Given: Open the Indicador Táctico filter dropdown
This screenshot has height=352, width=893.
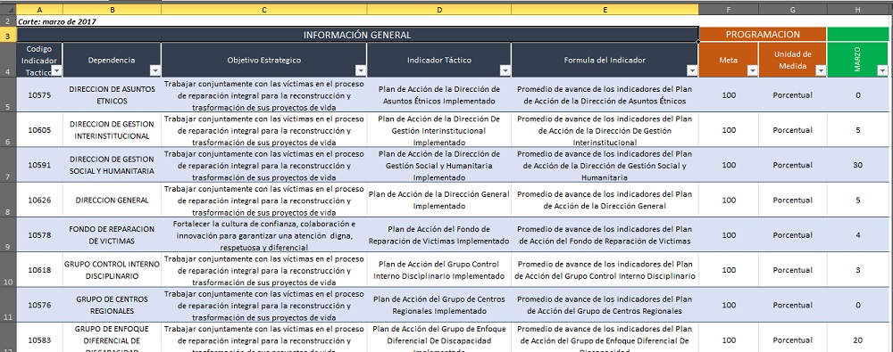Looking at the screenshot, I should pyautogui.click(x=505, y=70).
